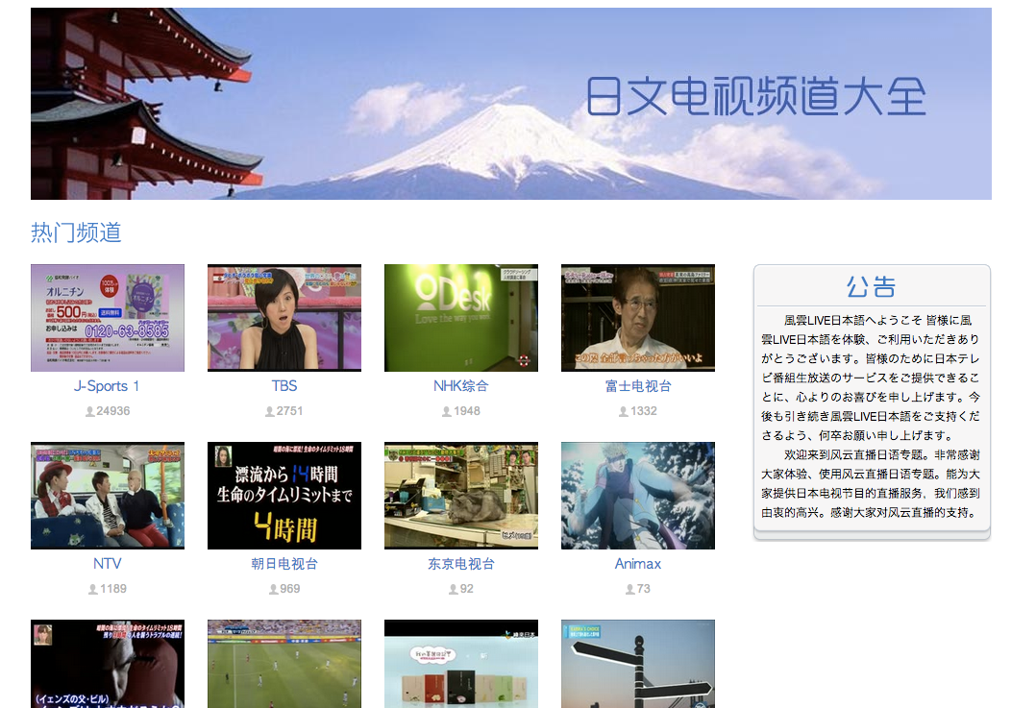Open the Animax channel thumbnail
The image size is (1011, 708).
(638, 496)
